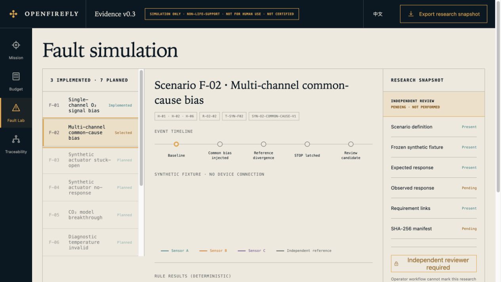Open the Mission sidebar section
This screenshot has width=501, height=282.
16,51
